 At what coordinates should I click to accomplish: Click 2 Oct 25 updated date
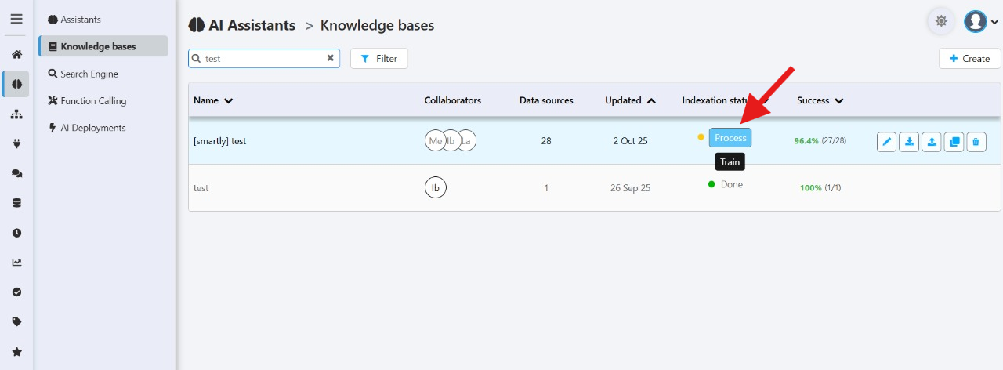coord(630,141)
